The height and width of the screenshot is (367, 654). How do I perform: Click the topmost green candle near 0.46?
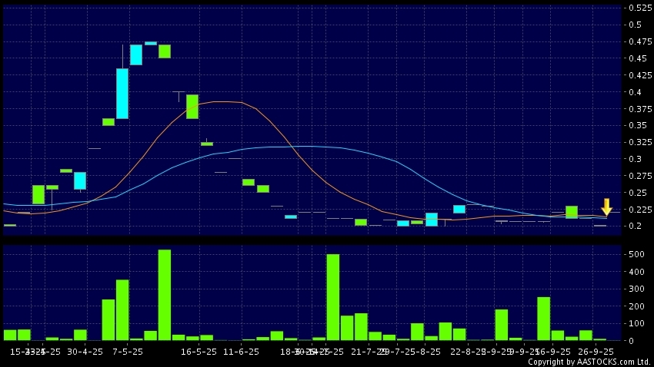(x=165, y=51)
